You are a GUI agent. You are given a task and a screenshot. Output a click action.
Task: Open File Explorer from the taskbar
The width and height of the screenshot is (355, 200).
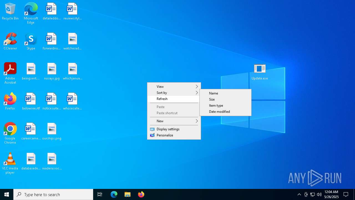click(x=128, y=194)
